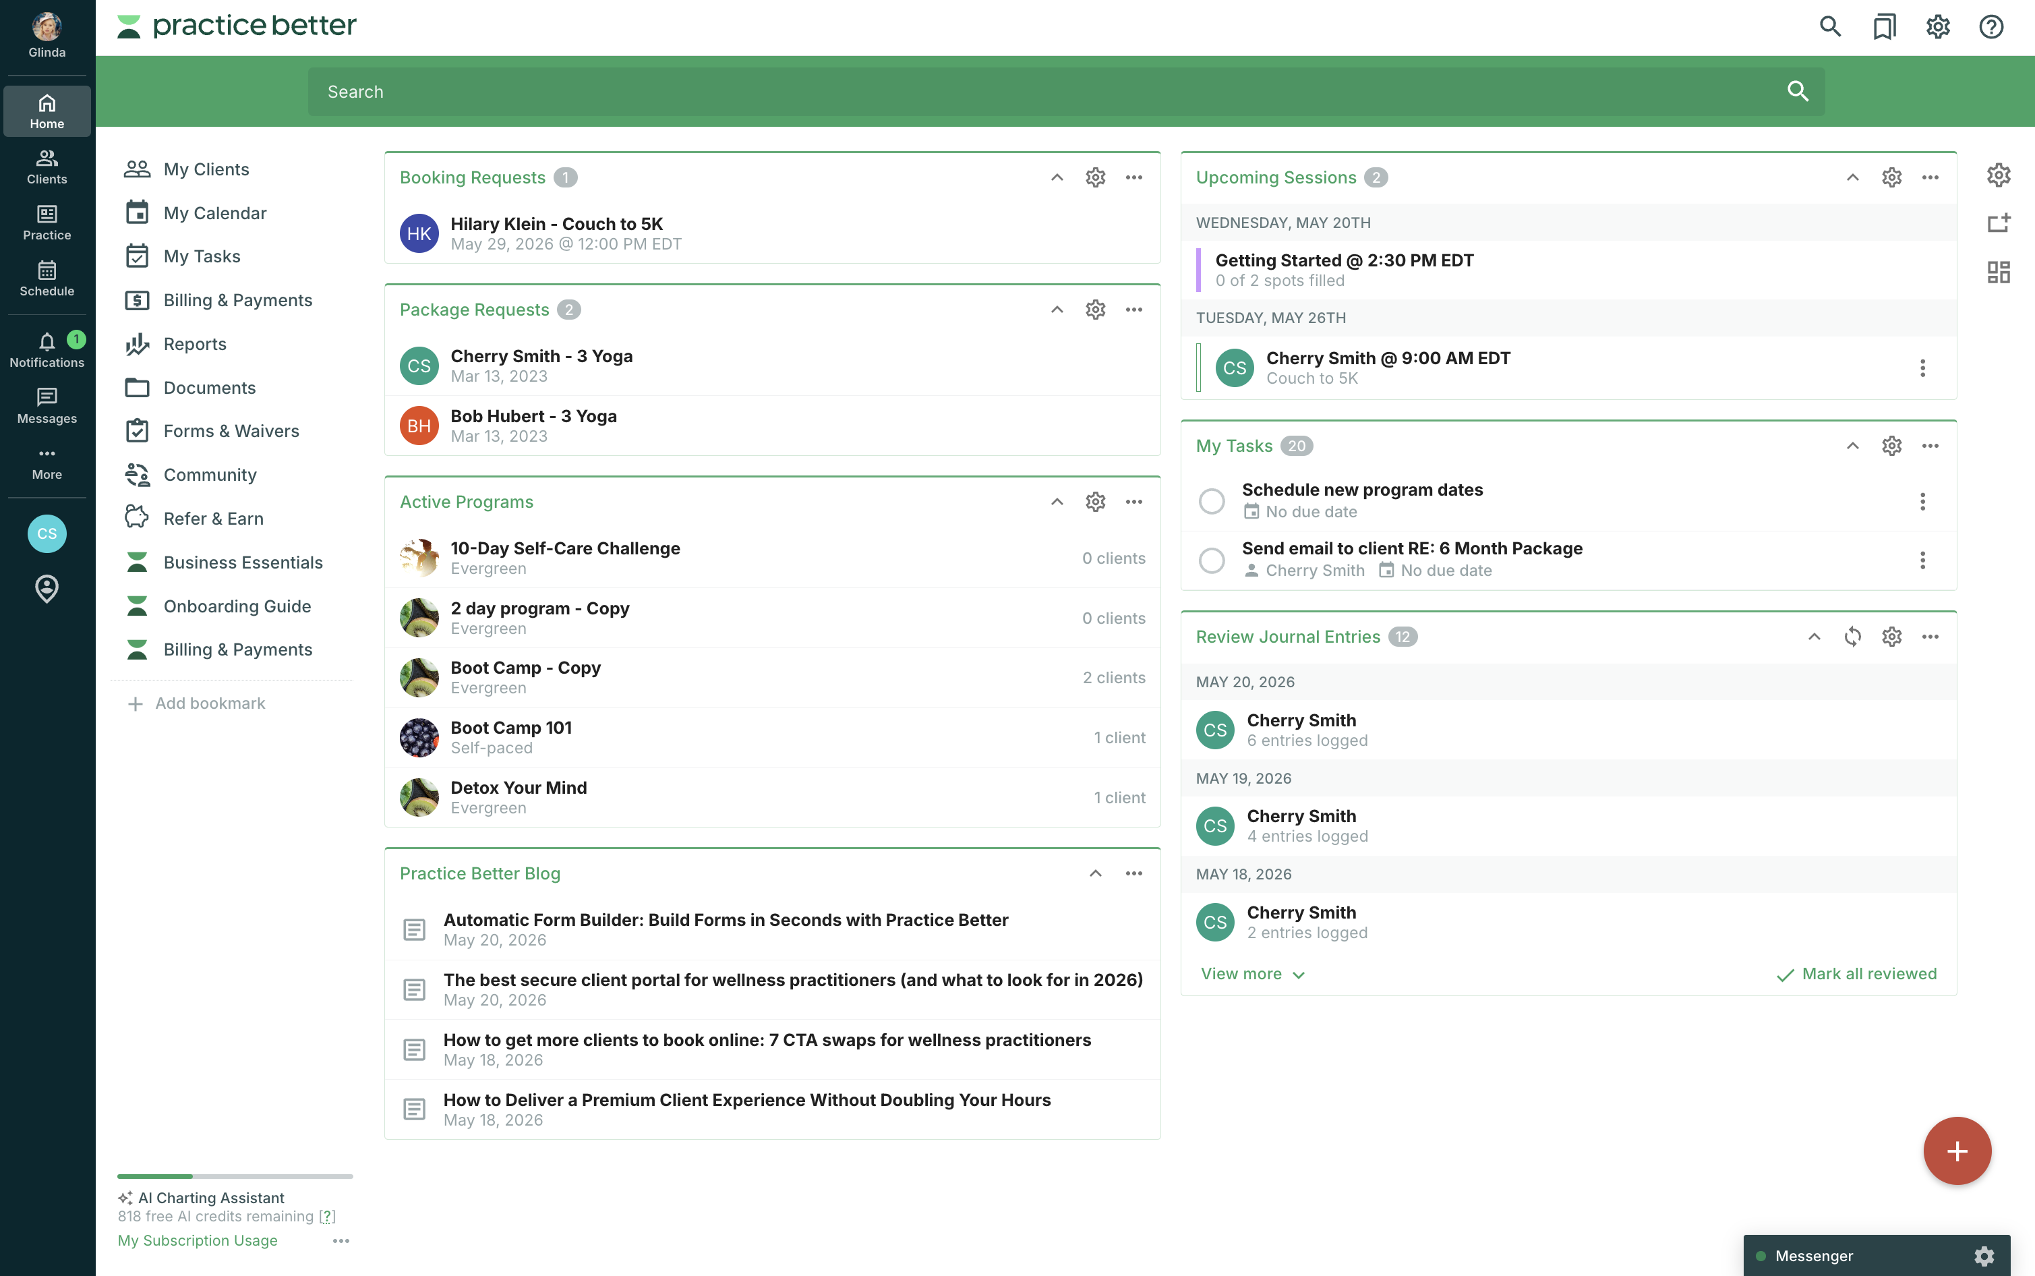Open Booking Requests widget settings gear
The height and width of the screenshot is (1276, 2035).
pyautogui.click(x=1095, y=177)
